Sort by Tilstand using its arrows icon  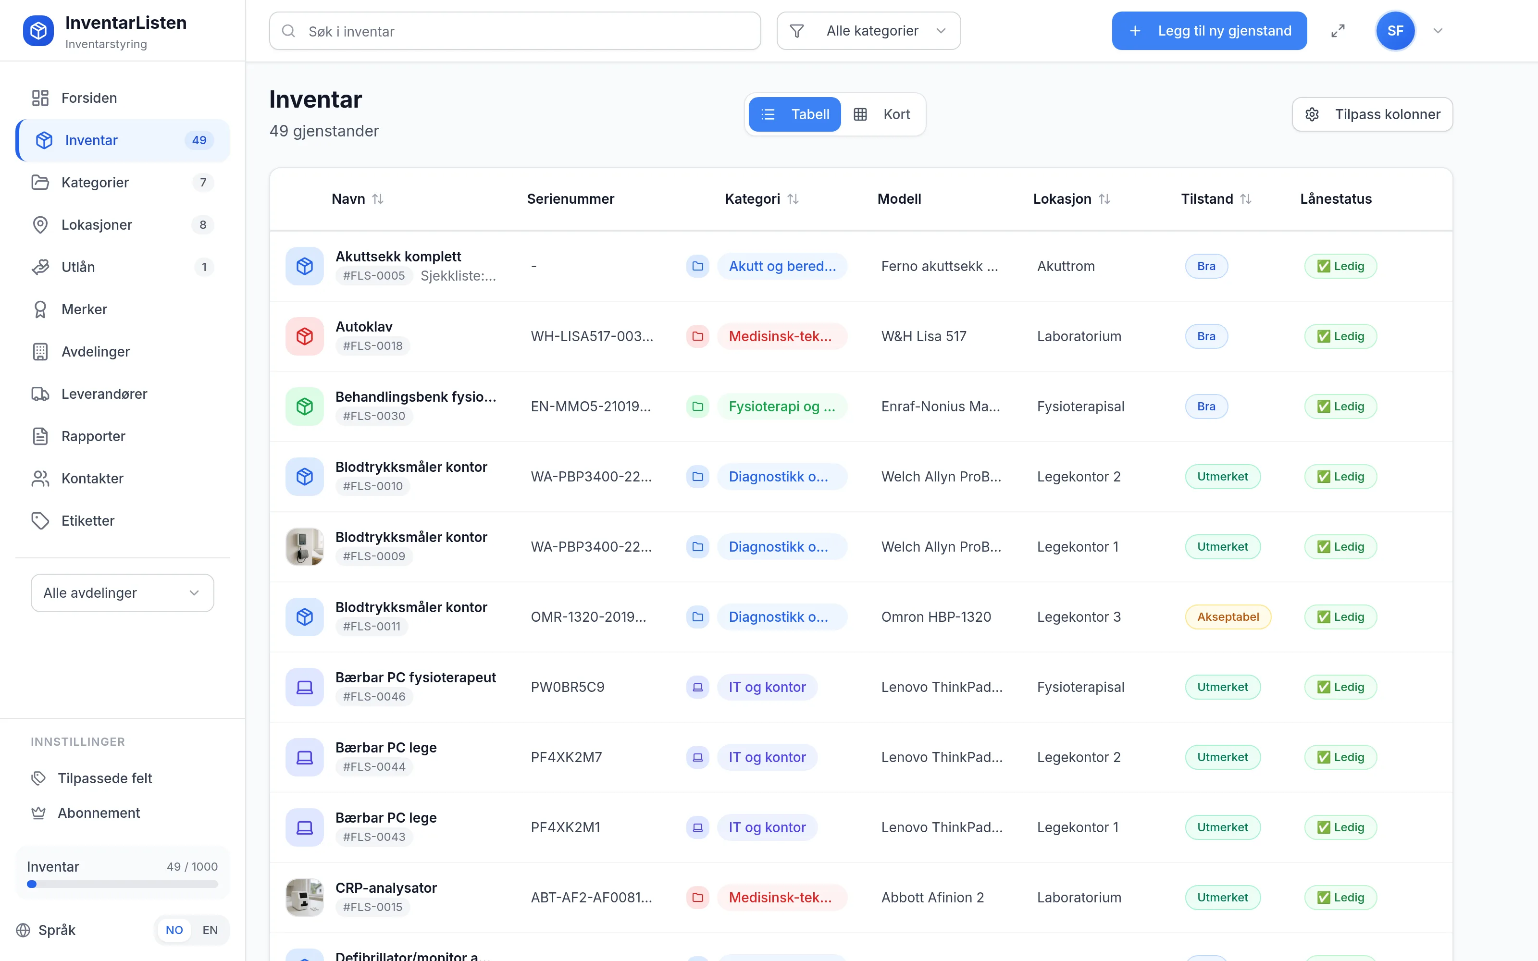click(1246, 199)
